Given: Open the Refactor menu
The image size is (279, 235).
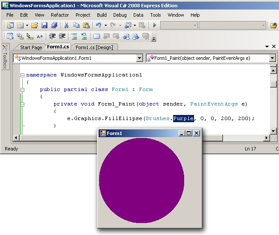Looking at the screenshot, I should [60, 15].
